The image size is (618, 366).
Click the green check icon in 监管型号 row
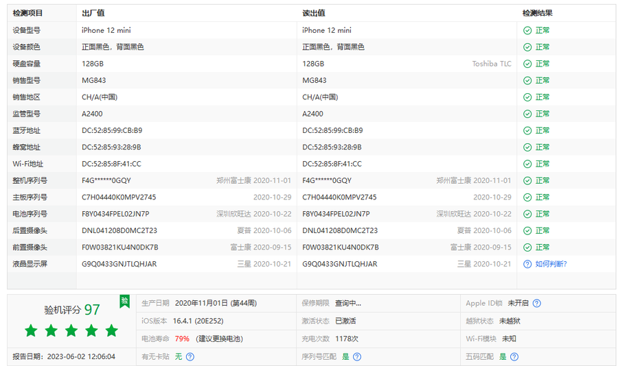coord(527,114)
